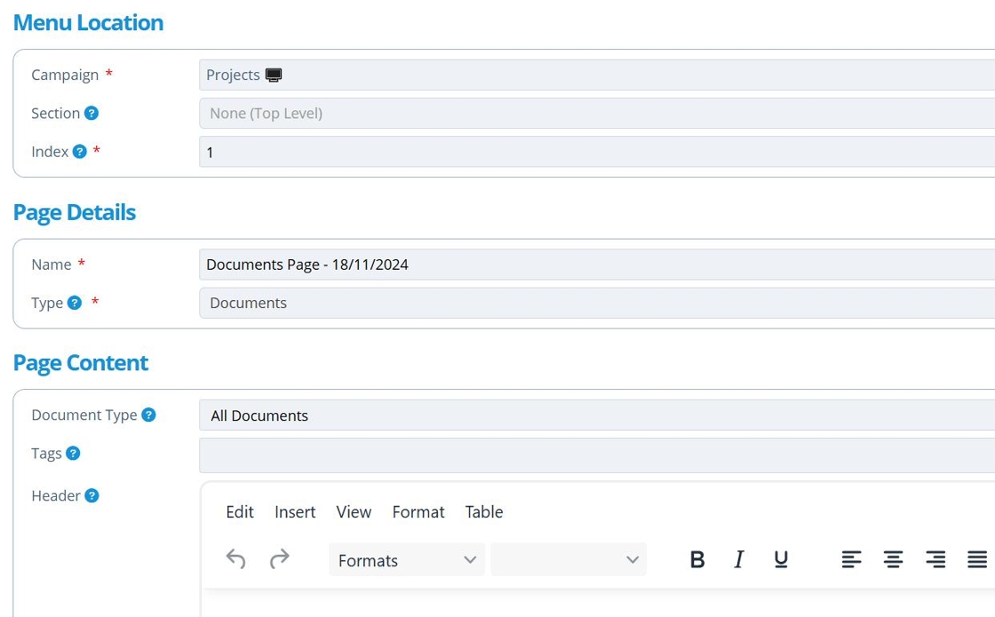Click the page Name input field
Viewport: 995px width, 617px height.
[x=595, y=265]
